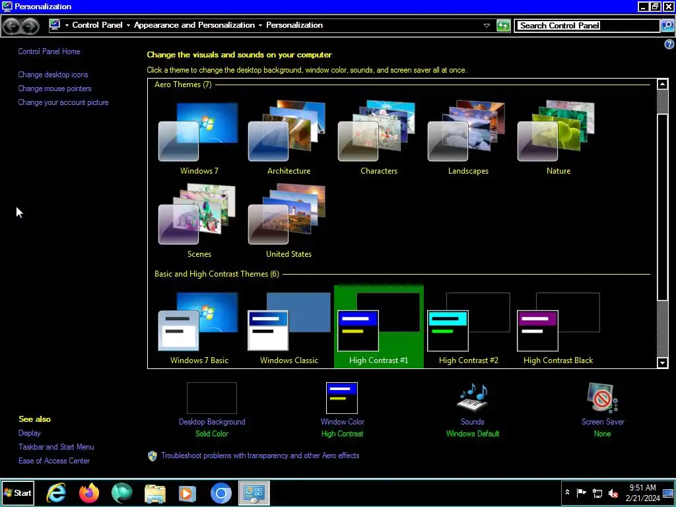Click the Desktop Background text link
Image resolution: width=676 pixels, height=507 pixels.
point(212,422)
